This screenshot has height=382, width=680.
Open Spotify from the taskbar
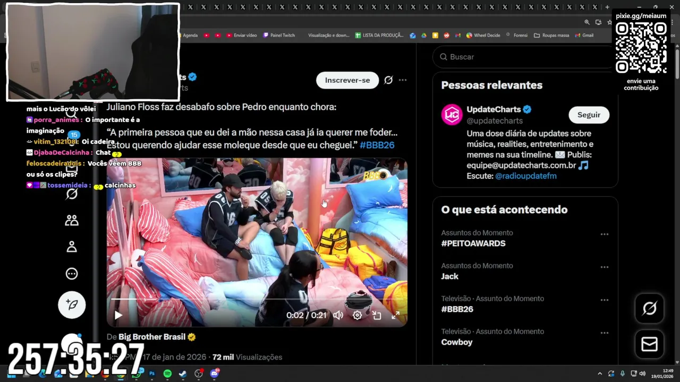tap(167, 374)
